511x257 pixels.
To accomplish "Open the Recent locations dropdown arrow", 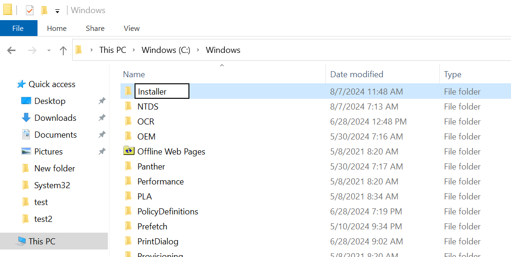I will (49, 51).
